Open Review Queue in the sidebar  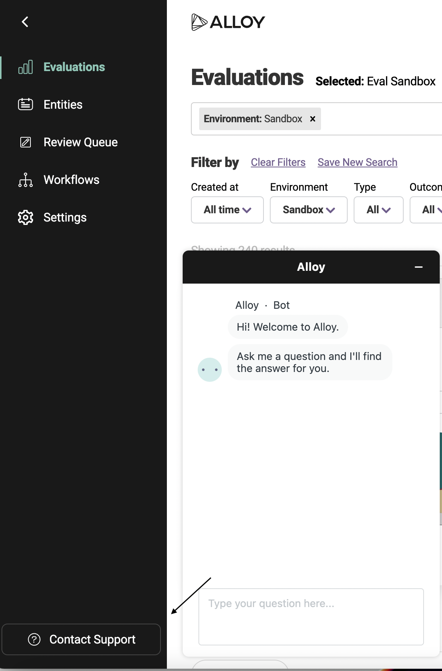click(x=80, y=142)
